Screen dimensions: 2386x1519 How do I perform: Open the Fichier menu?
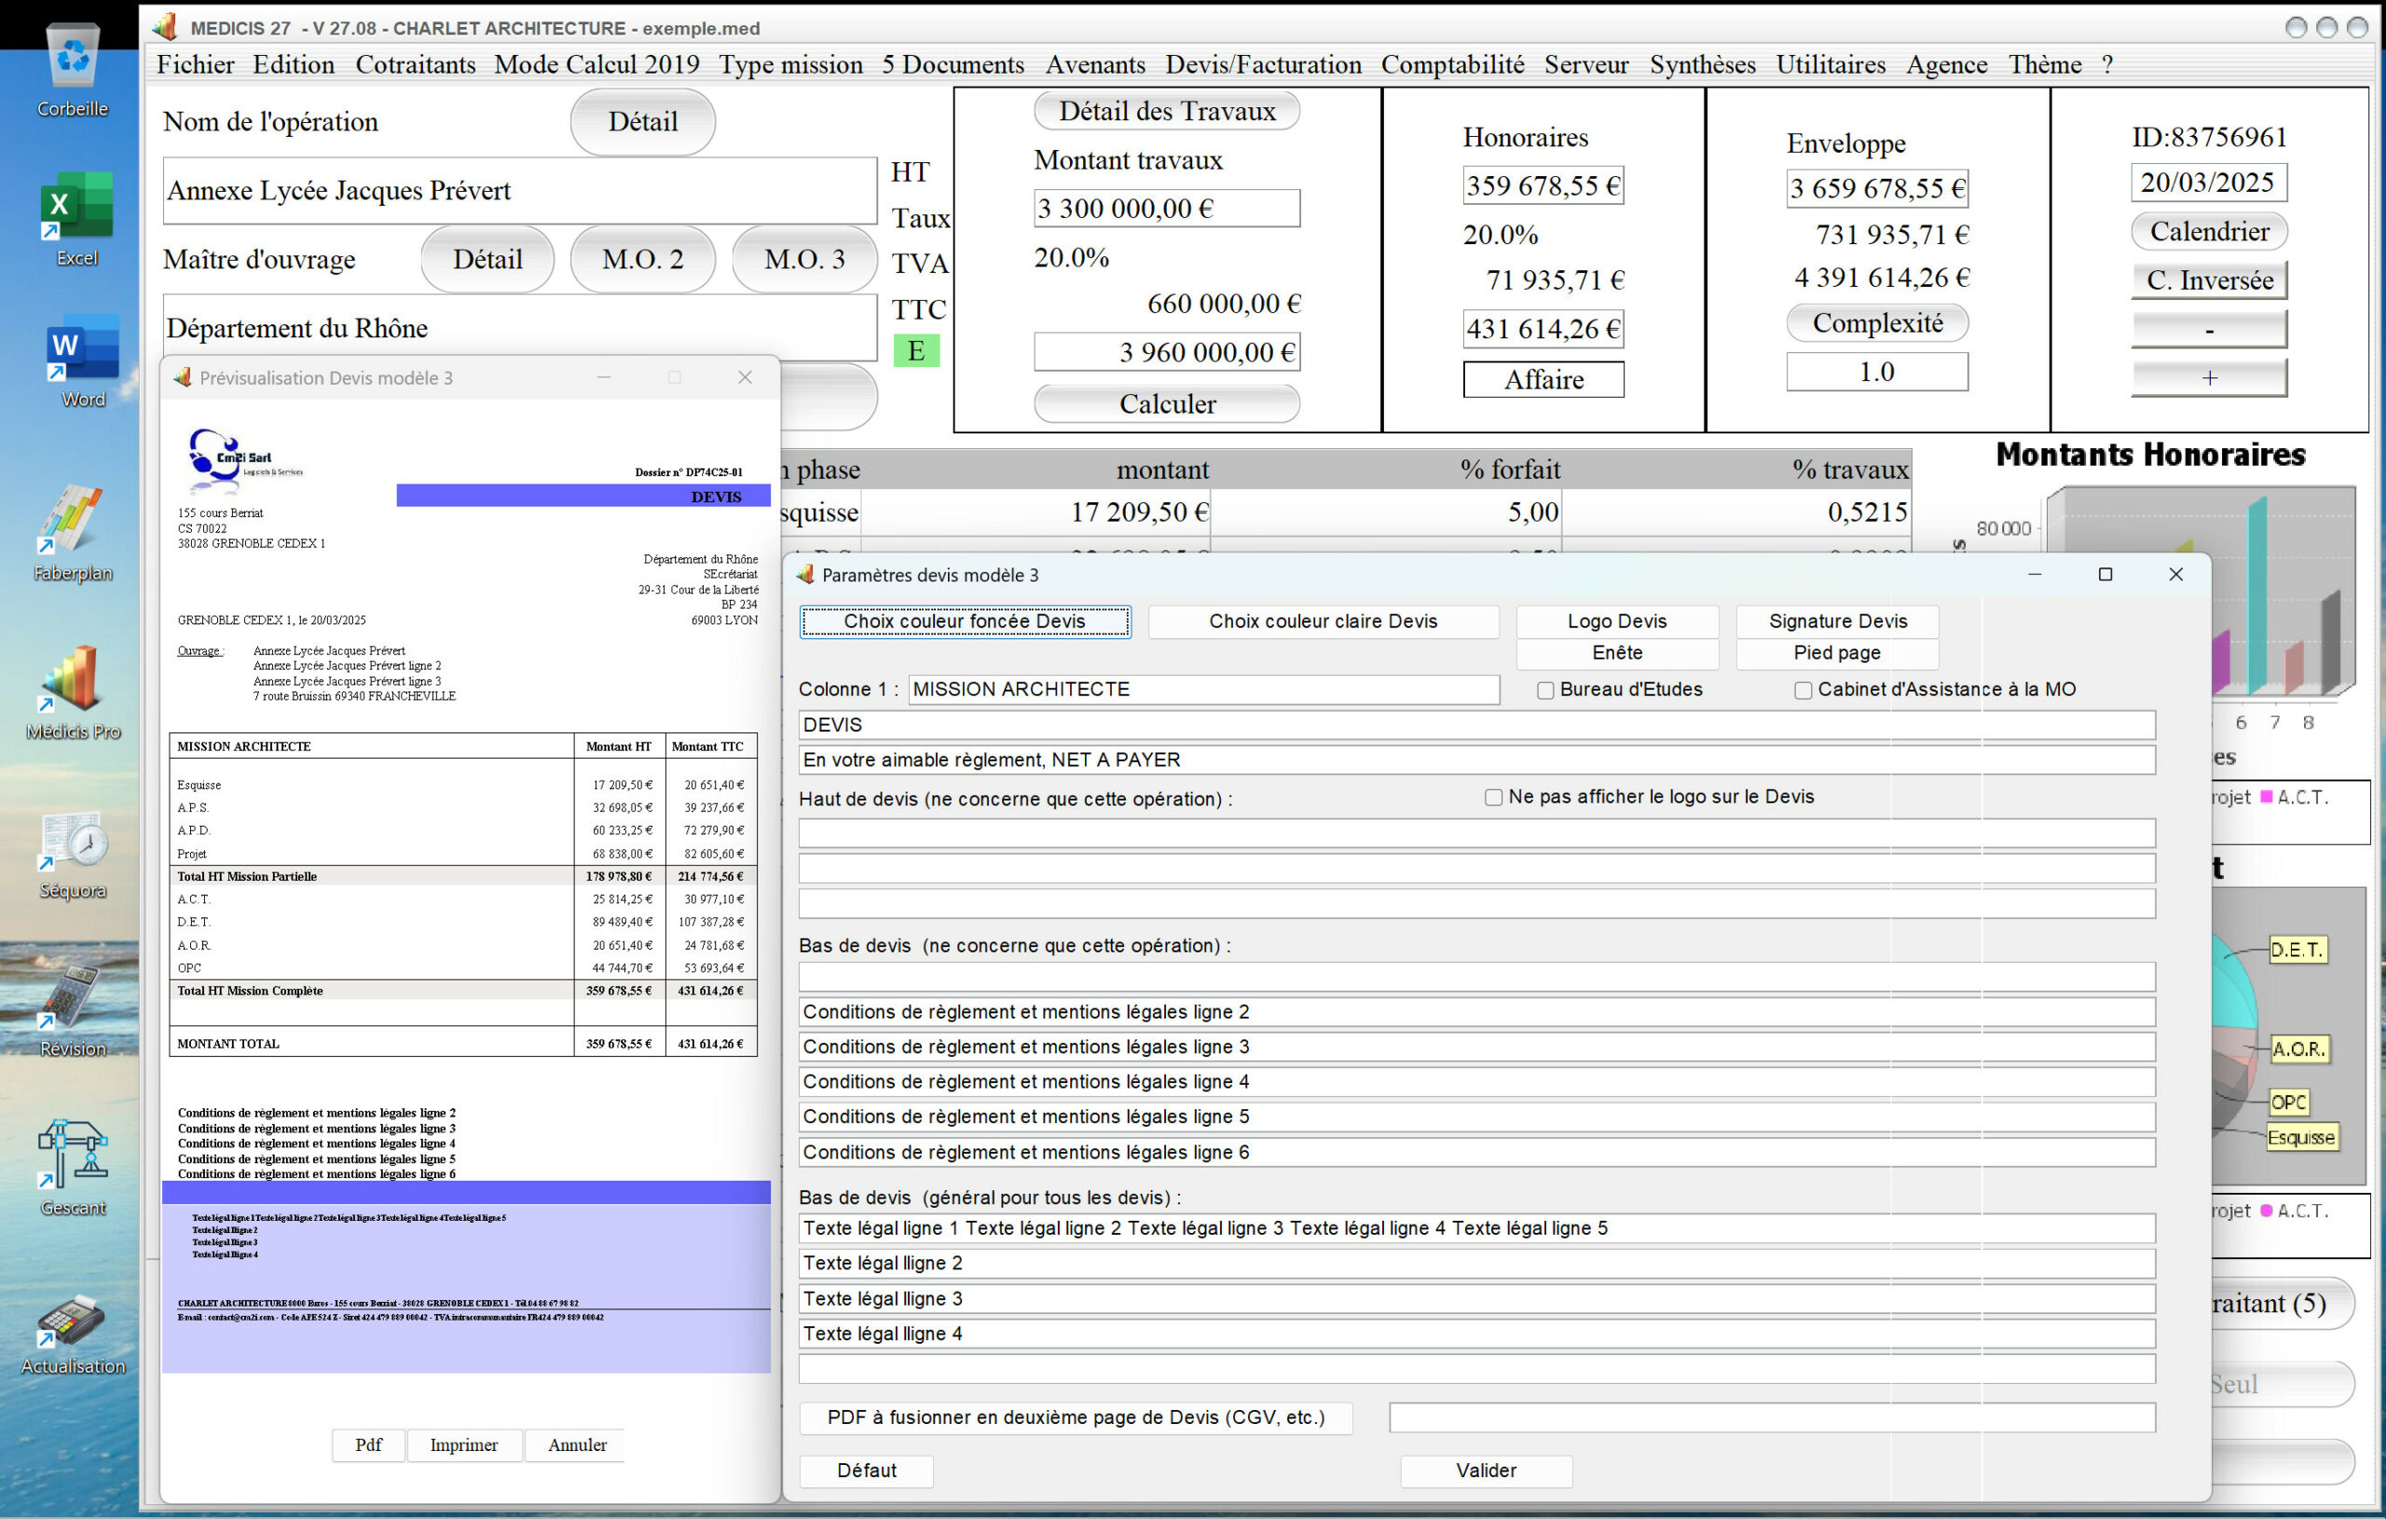[195, 64]
